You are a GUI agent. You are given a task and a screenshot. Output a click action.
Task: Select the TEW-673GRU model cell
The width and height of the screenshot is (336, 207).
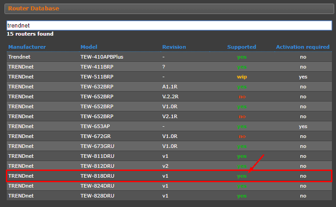click(97, 146)
